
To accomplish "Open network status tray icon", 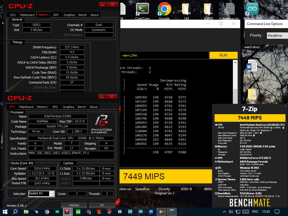I will [x=238, y=212].
